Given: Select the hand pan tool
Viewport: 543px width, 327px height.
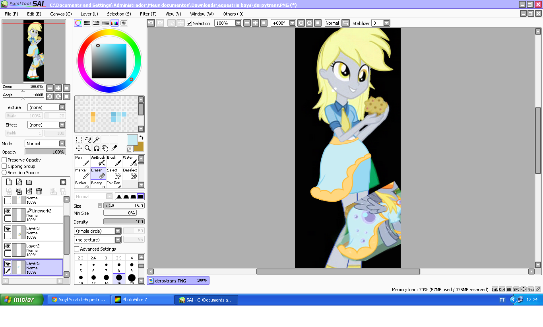Looking at the screenshot, I should pyautogui.click(x=105, y=148).
